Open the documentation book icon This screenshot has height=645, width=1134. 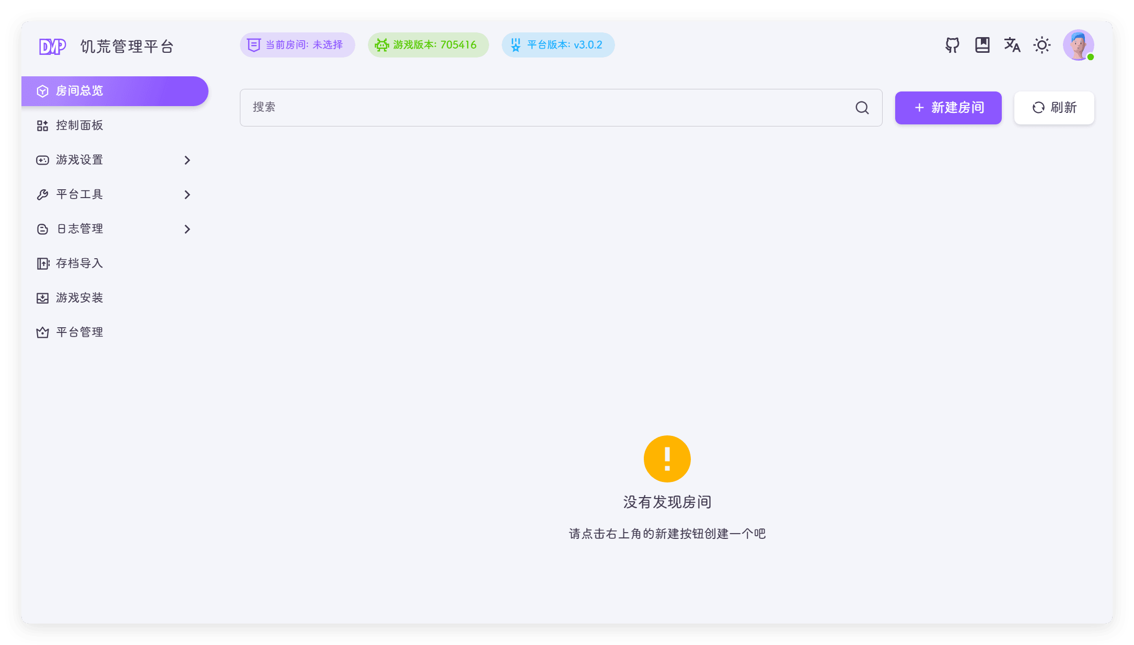pos(982,45)
